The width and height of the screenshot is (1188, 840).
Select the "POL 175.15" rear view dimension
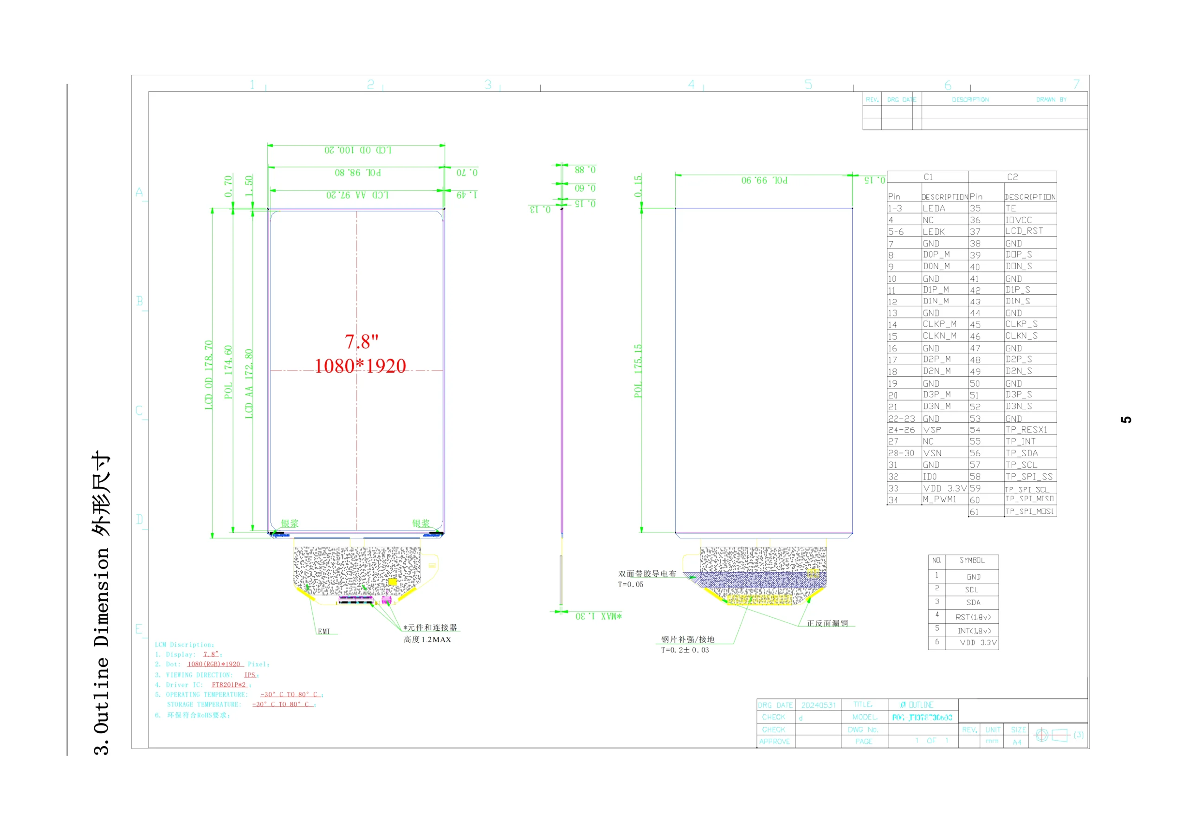tap(638, 370)
